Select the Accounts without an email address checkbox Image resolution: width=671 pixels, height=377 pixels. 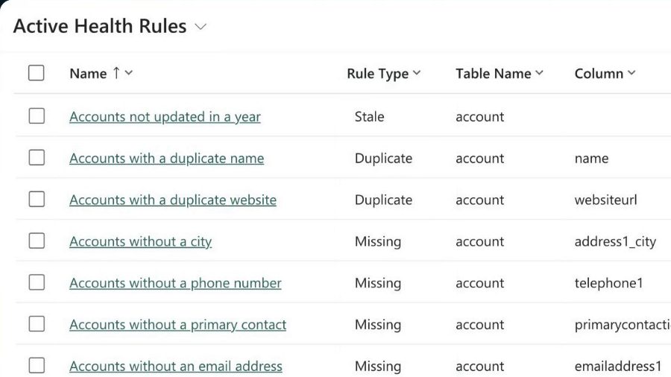37,366
